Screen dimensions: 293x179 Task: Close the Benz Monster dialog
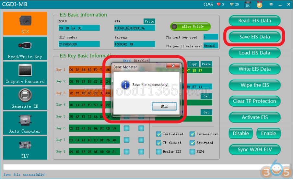coord(173,66)
